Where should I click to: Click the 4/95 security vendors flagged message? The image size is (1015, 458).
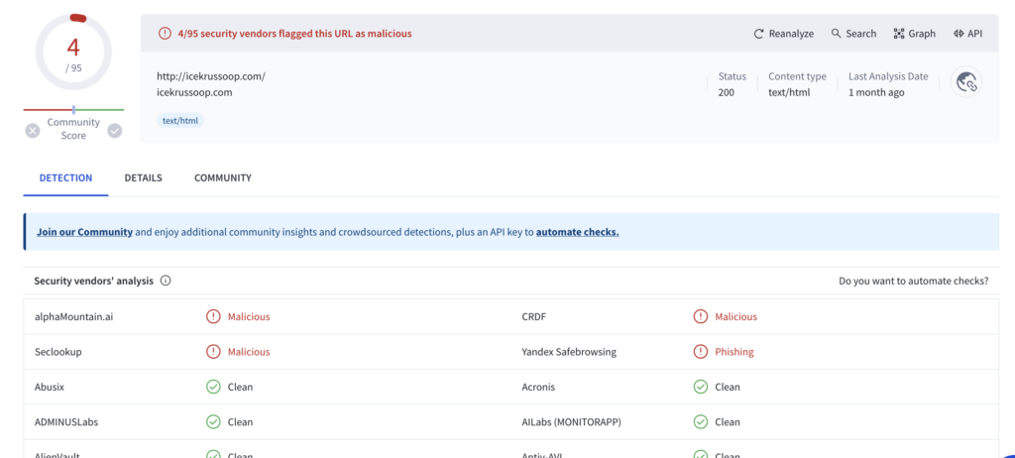[294, 33]
